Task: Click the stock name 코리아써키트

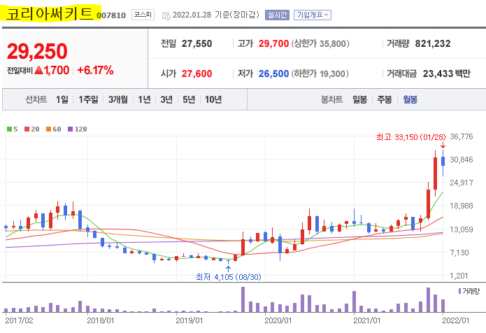Action: click(50, 13)
